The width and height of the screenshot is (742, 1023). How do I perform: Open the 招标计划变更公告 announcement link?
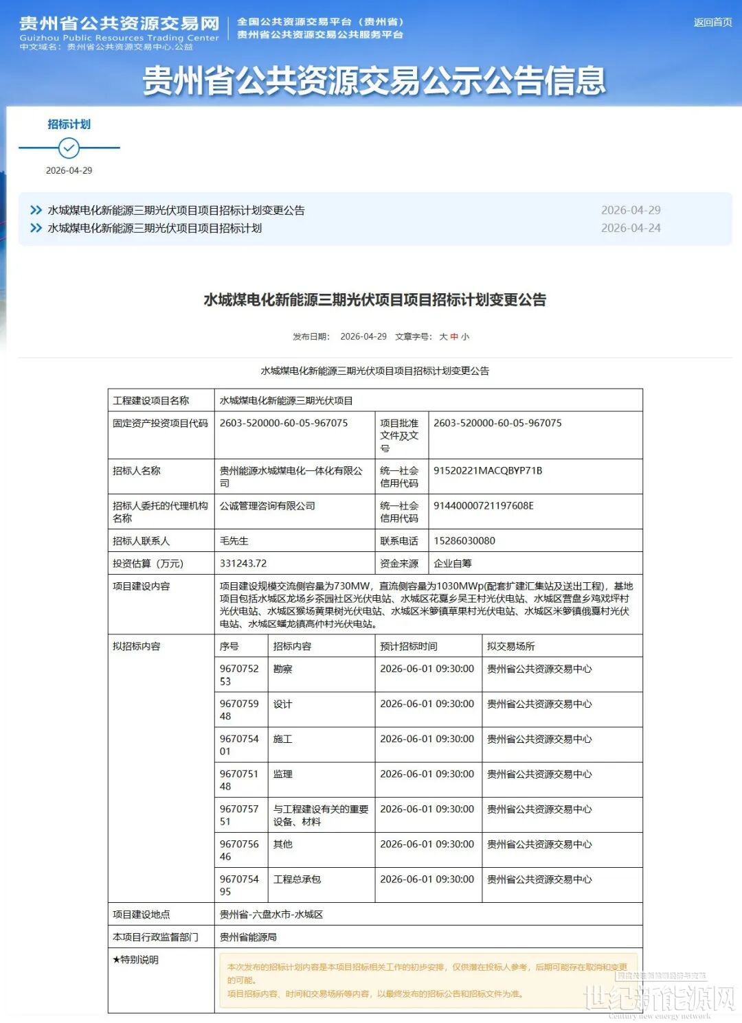pyautogui.click(x=176, y=210)
